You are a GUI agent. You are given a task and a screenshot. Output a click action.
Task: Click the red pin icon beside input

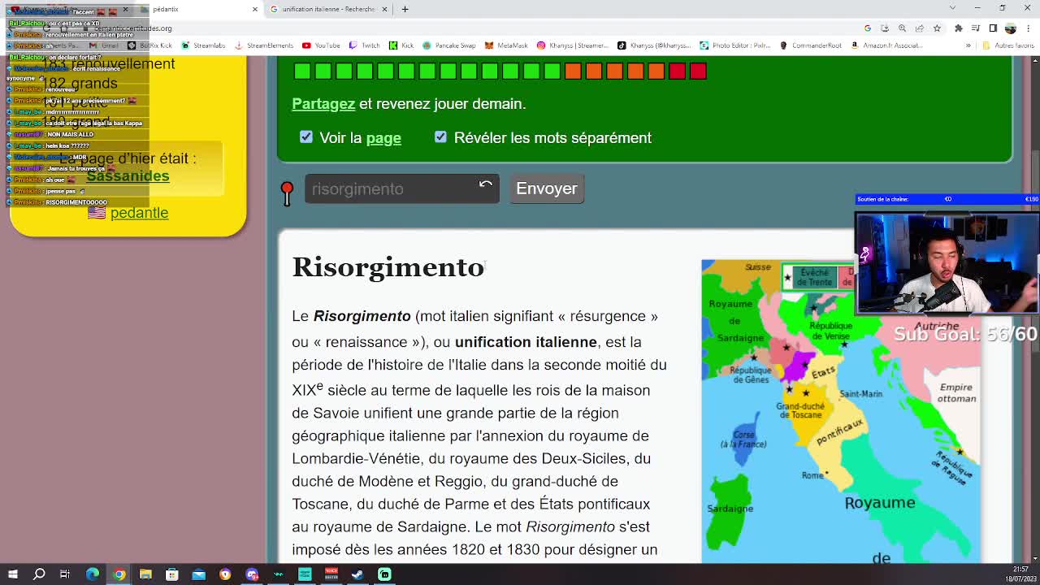tap(287, 193)
